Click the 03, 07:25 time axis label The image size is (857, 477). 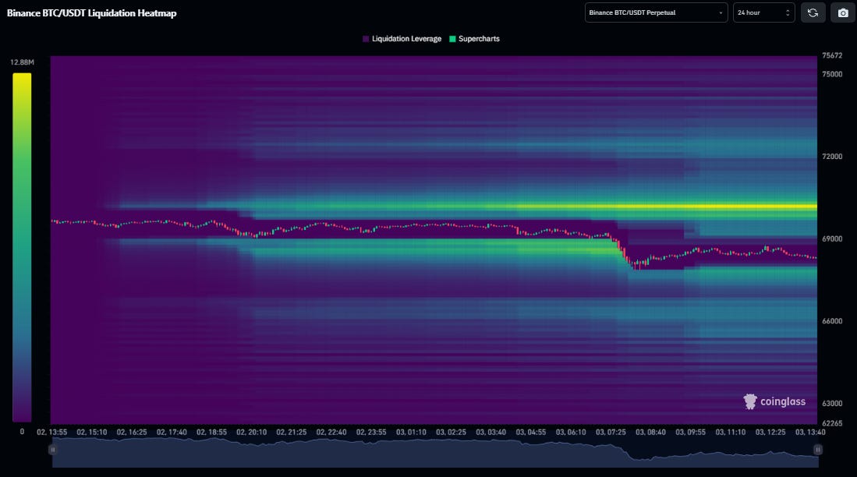pyautogui.click(x=611, y=433)
